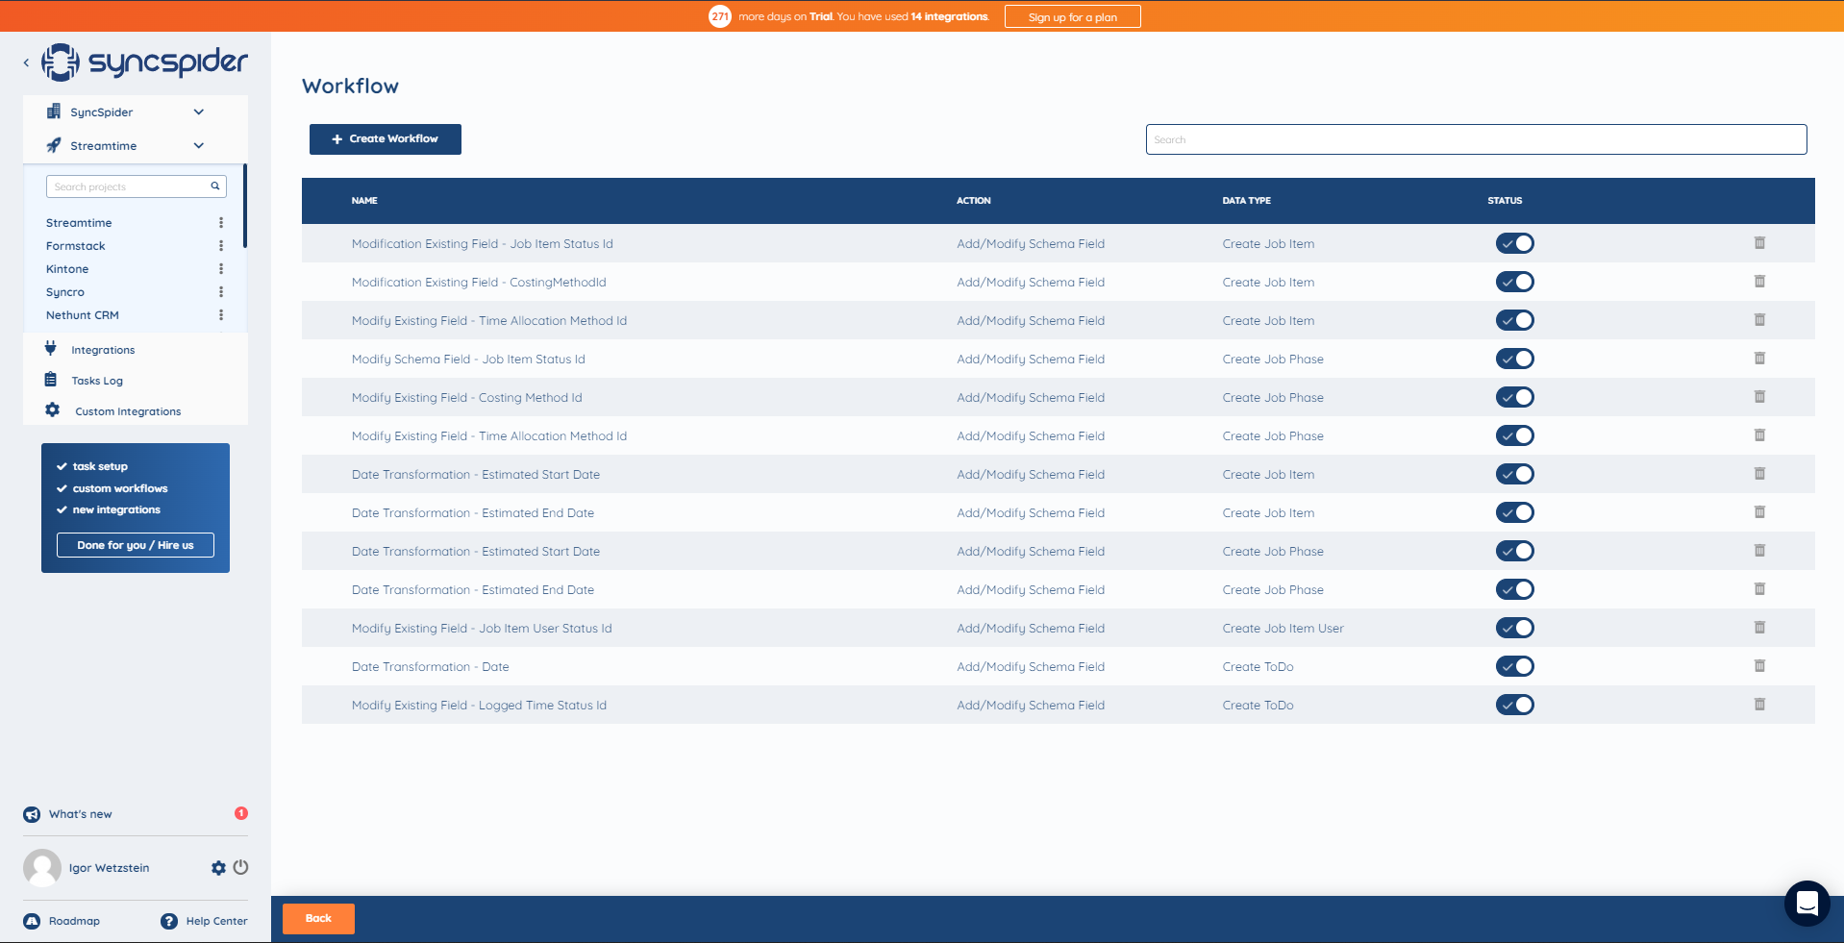Click the What's new notification badge

click(241, 813)
